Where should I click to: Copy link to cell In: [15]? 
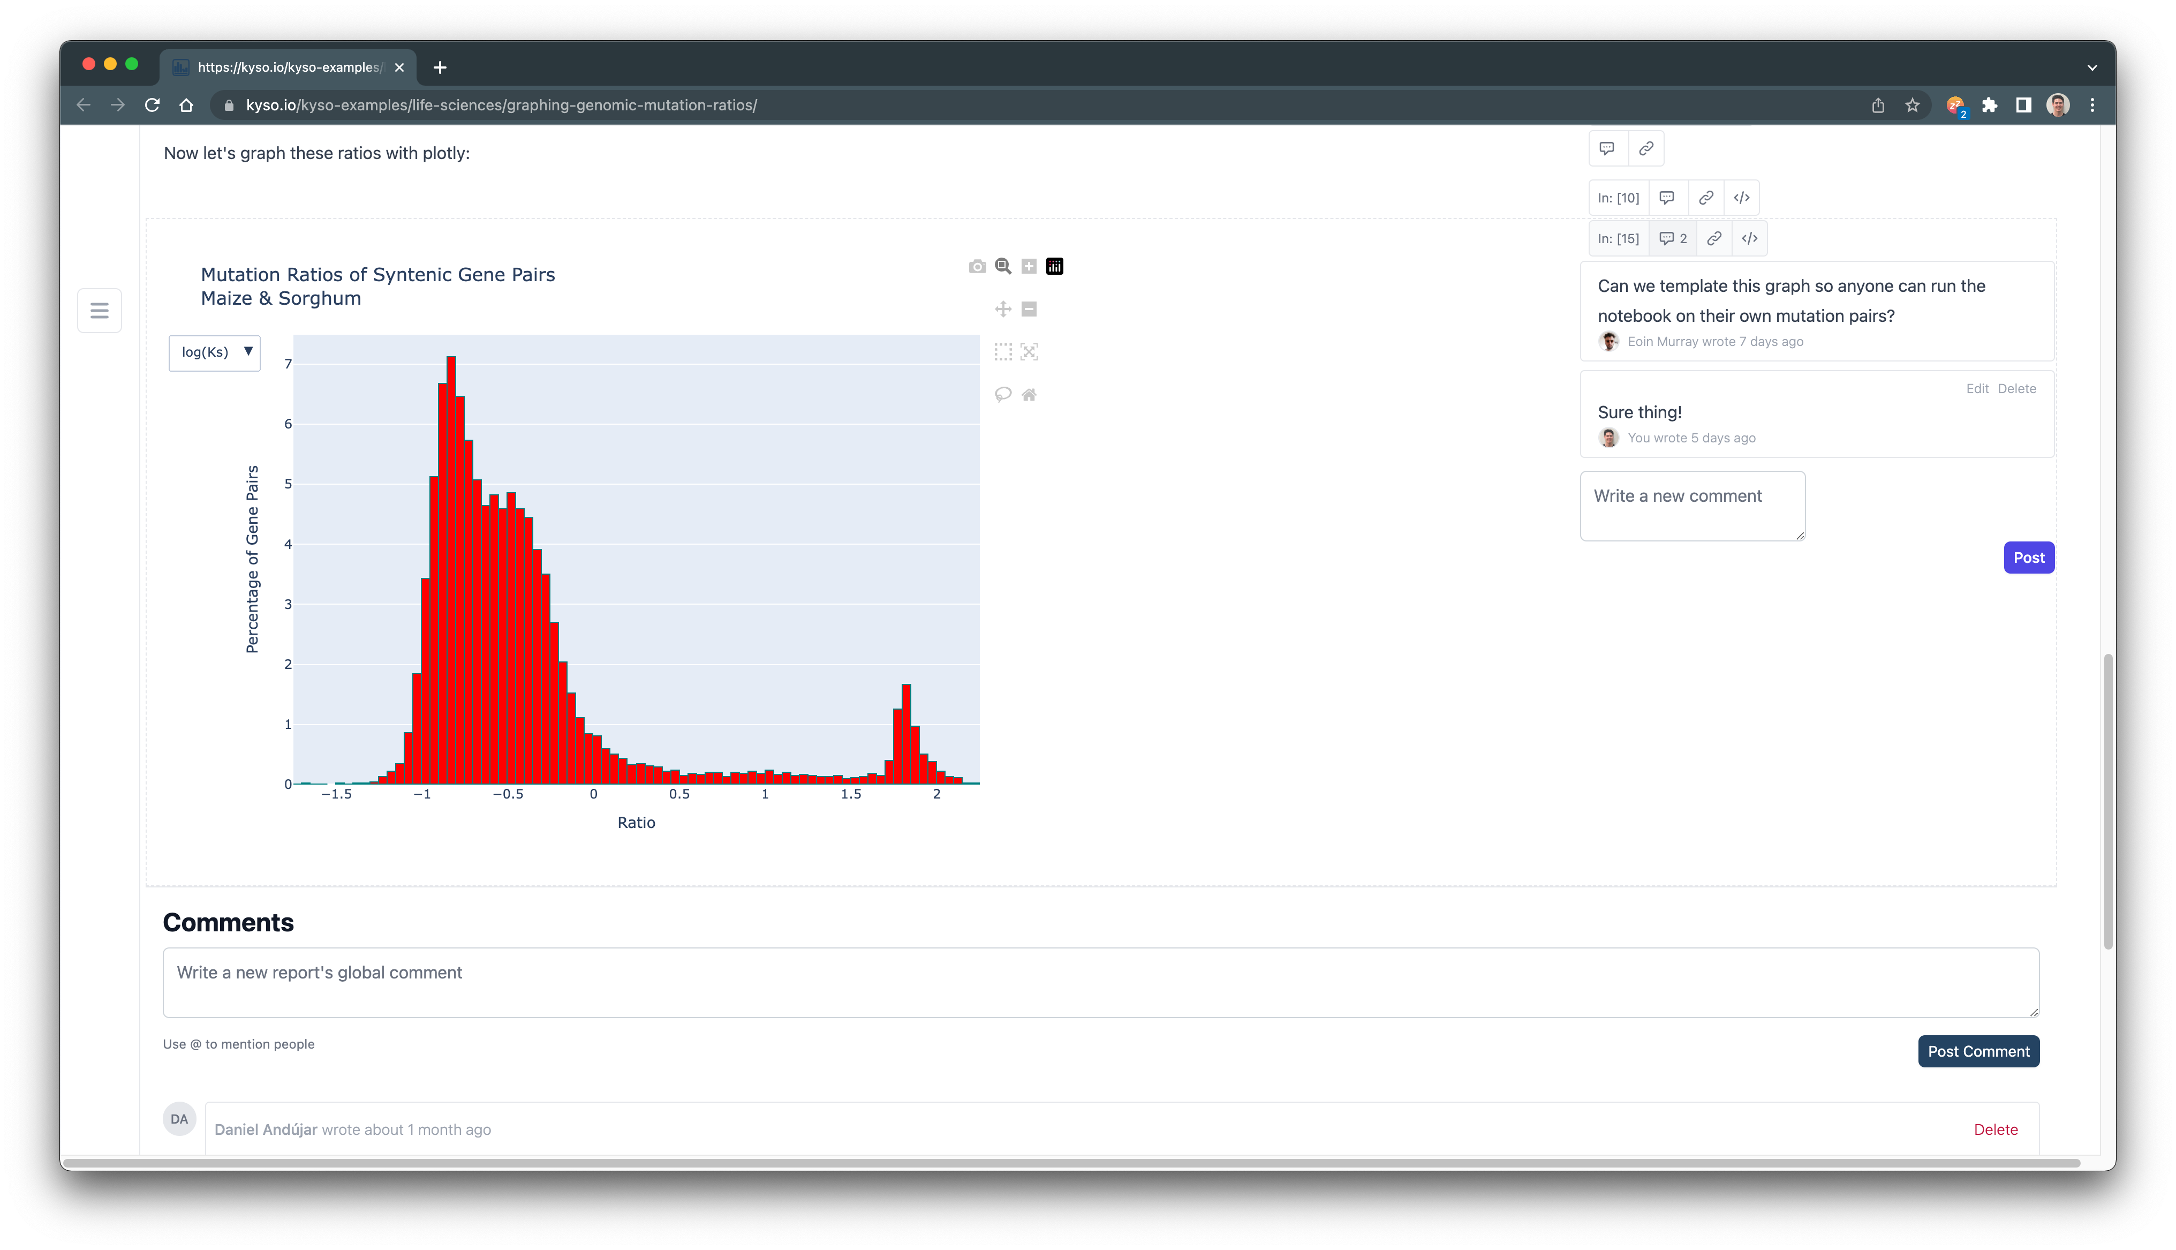1714,239
